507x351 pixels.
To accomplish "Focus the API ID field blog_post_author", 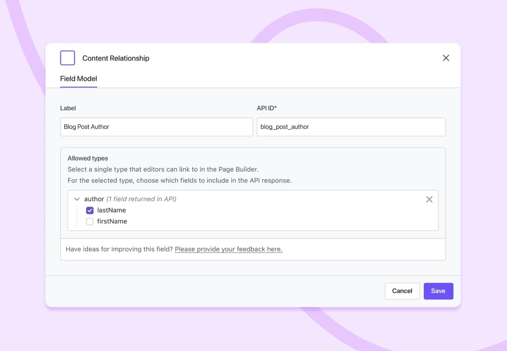I will [x=351, y=127].
